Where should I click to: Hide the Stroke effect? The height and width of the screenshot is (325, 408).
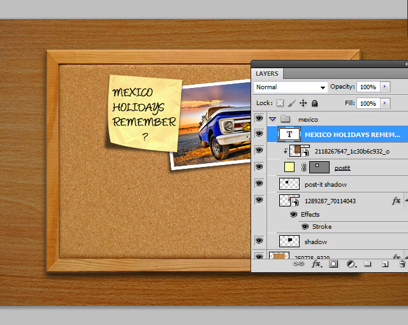tap(305, 227)
